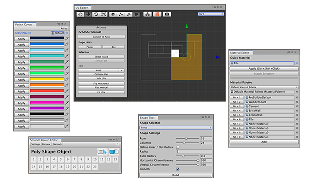315x184 pixels.
Task: Click Convert to Auto button
Action: click(101, 37)
